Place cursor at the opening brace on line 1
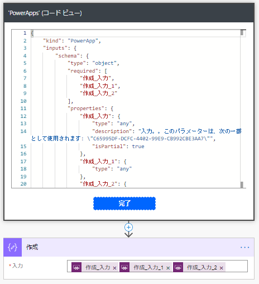The height and width of the screenshot is (284, 259). (32, 33)
